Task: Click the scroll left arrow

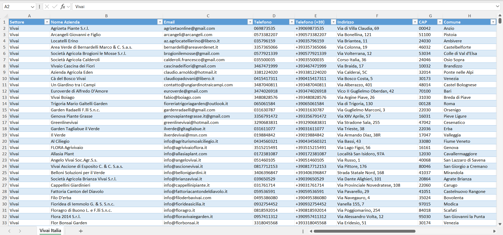Action: [311, 231]
